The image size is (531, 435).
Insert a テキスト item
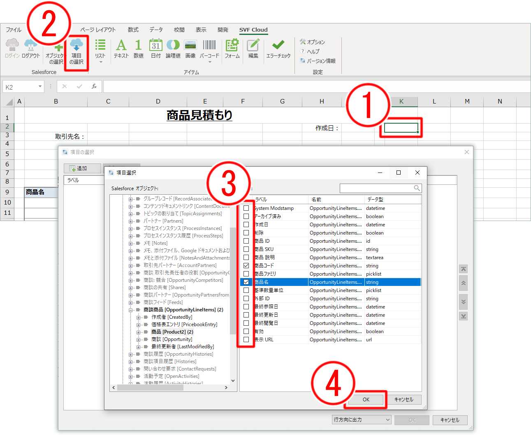(121, 48)
